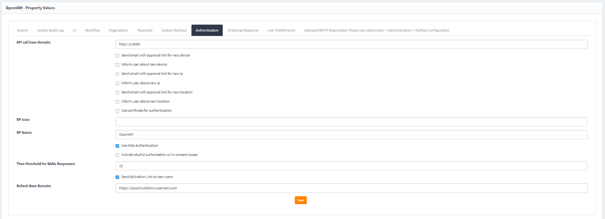The height and width of the screenshot is (219, 605).
Task: Open the User Entitlements tab
Action: pyautogui.click(x=281, y=30)
